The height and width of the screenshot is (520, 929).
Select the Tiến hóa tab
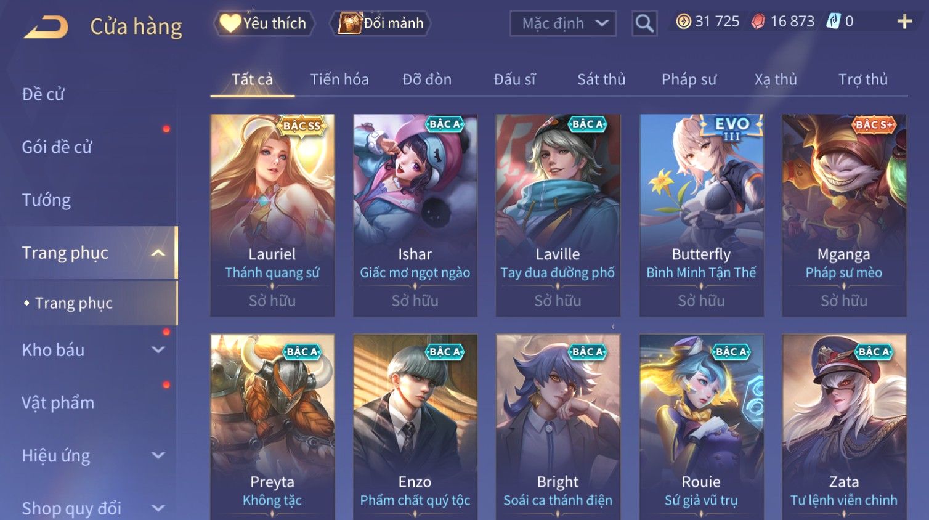click(x=339, y=79)
